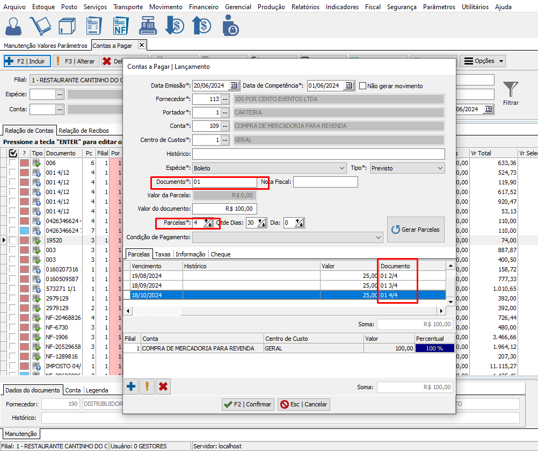Open the Financeiro menu

pyautogui.click(x=203, y=7)
